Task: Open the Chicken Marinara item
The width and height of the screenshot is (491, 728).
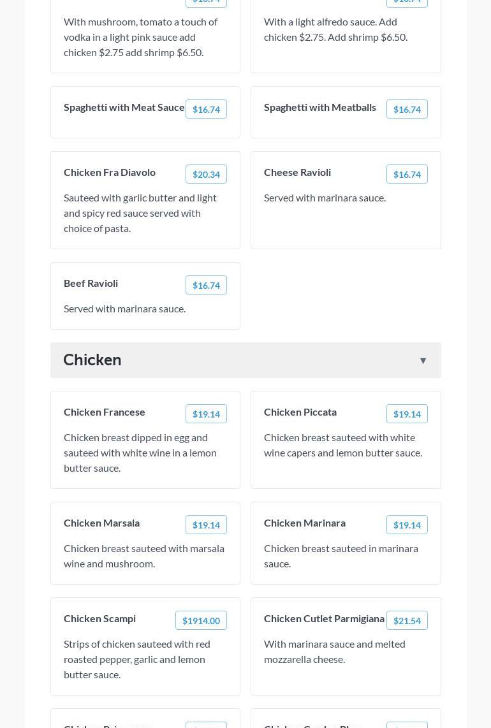Action: click(x=305, y=523)
